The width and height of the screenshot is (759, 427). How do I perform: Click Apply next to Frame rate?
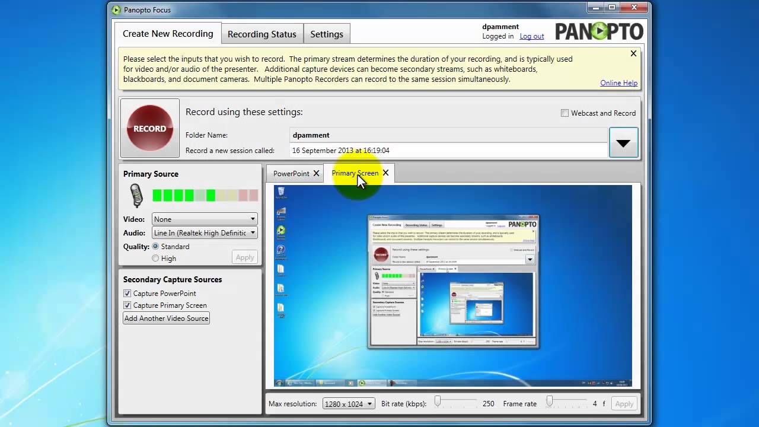click(624, 403)
